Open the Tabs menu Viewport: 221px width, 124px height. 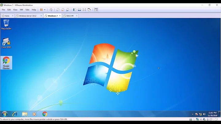click(27, 10)
